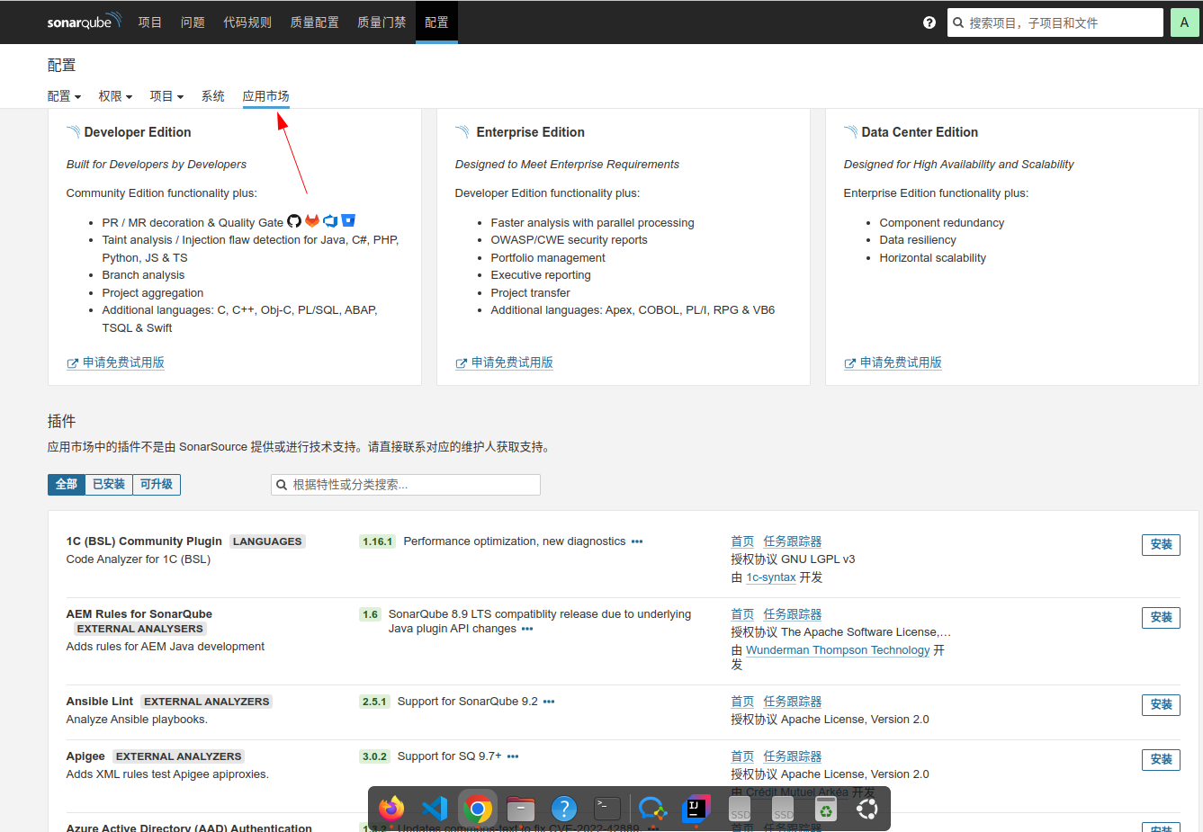The width and height of the screenshot is (1203, 832).
Task: Switch to Google Chrome in the dock
Action: pyautogui.click(x=478, y=809)
